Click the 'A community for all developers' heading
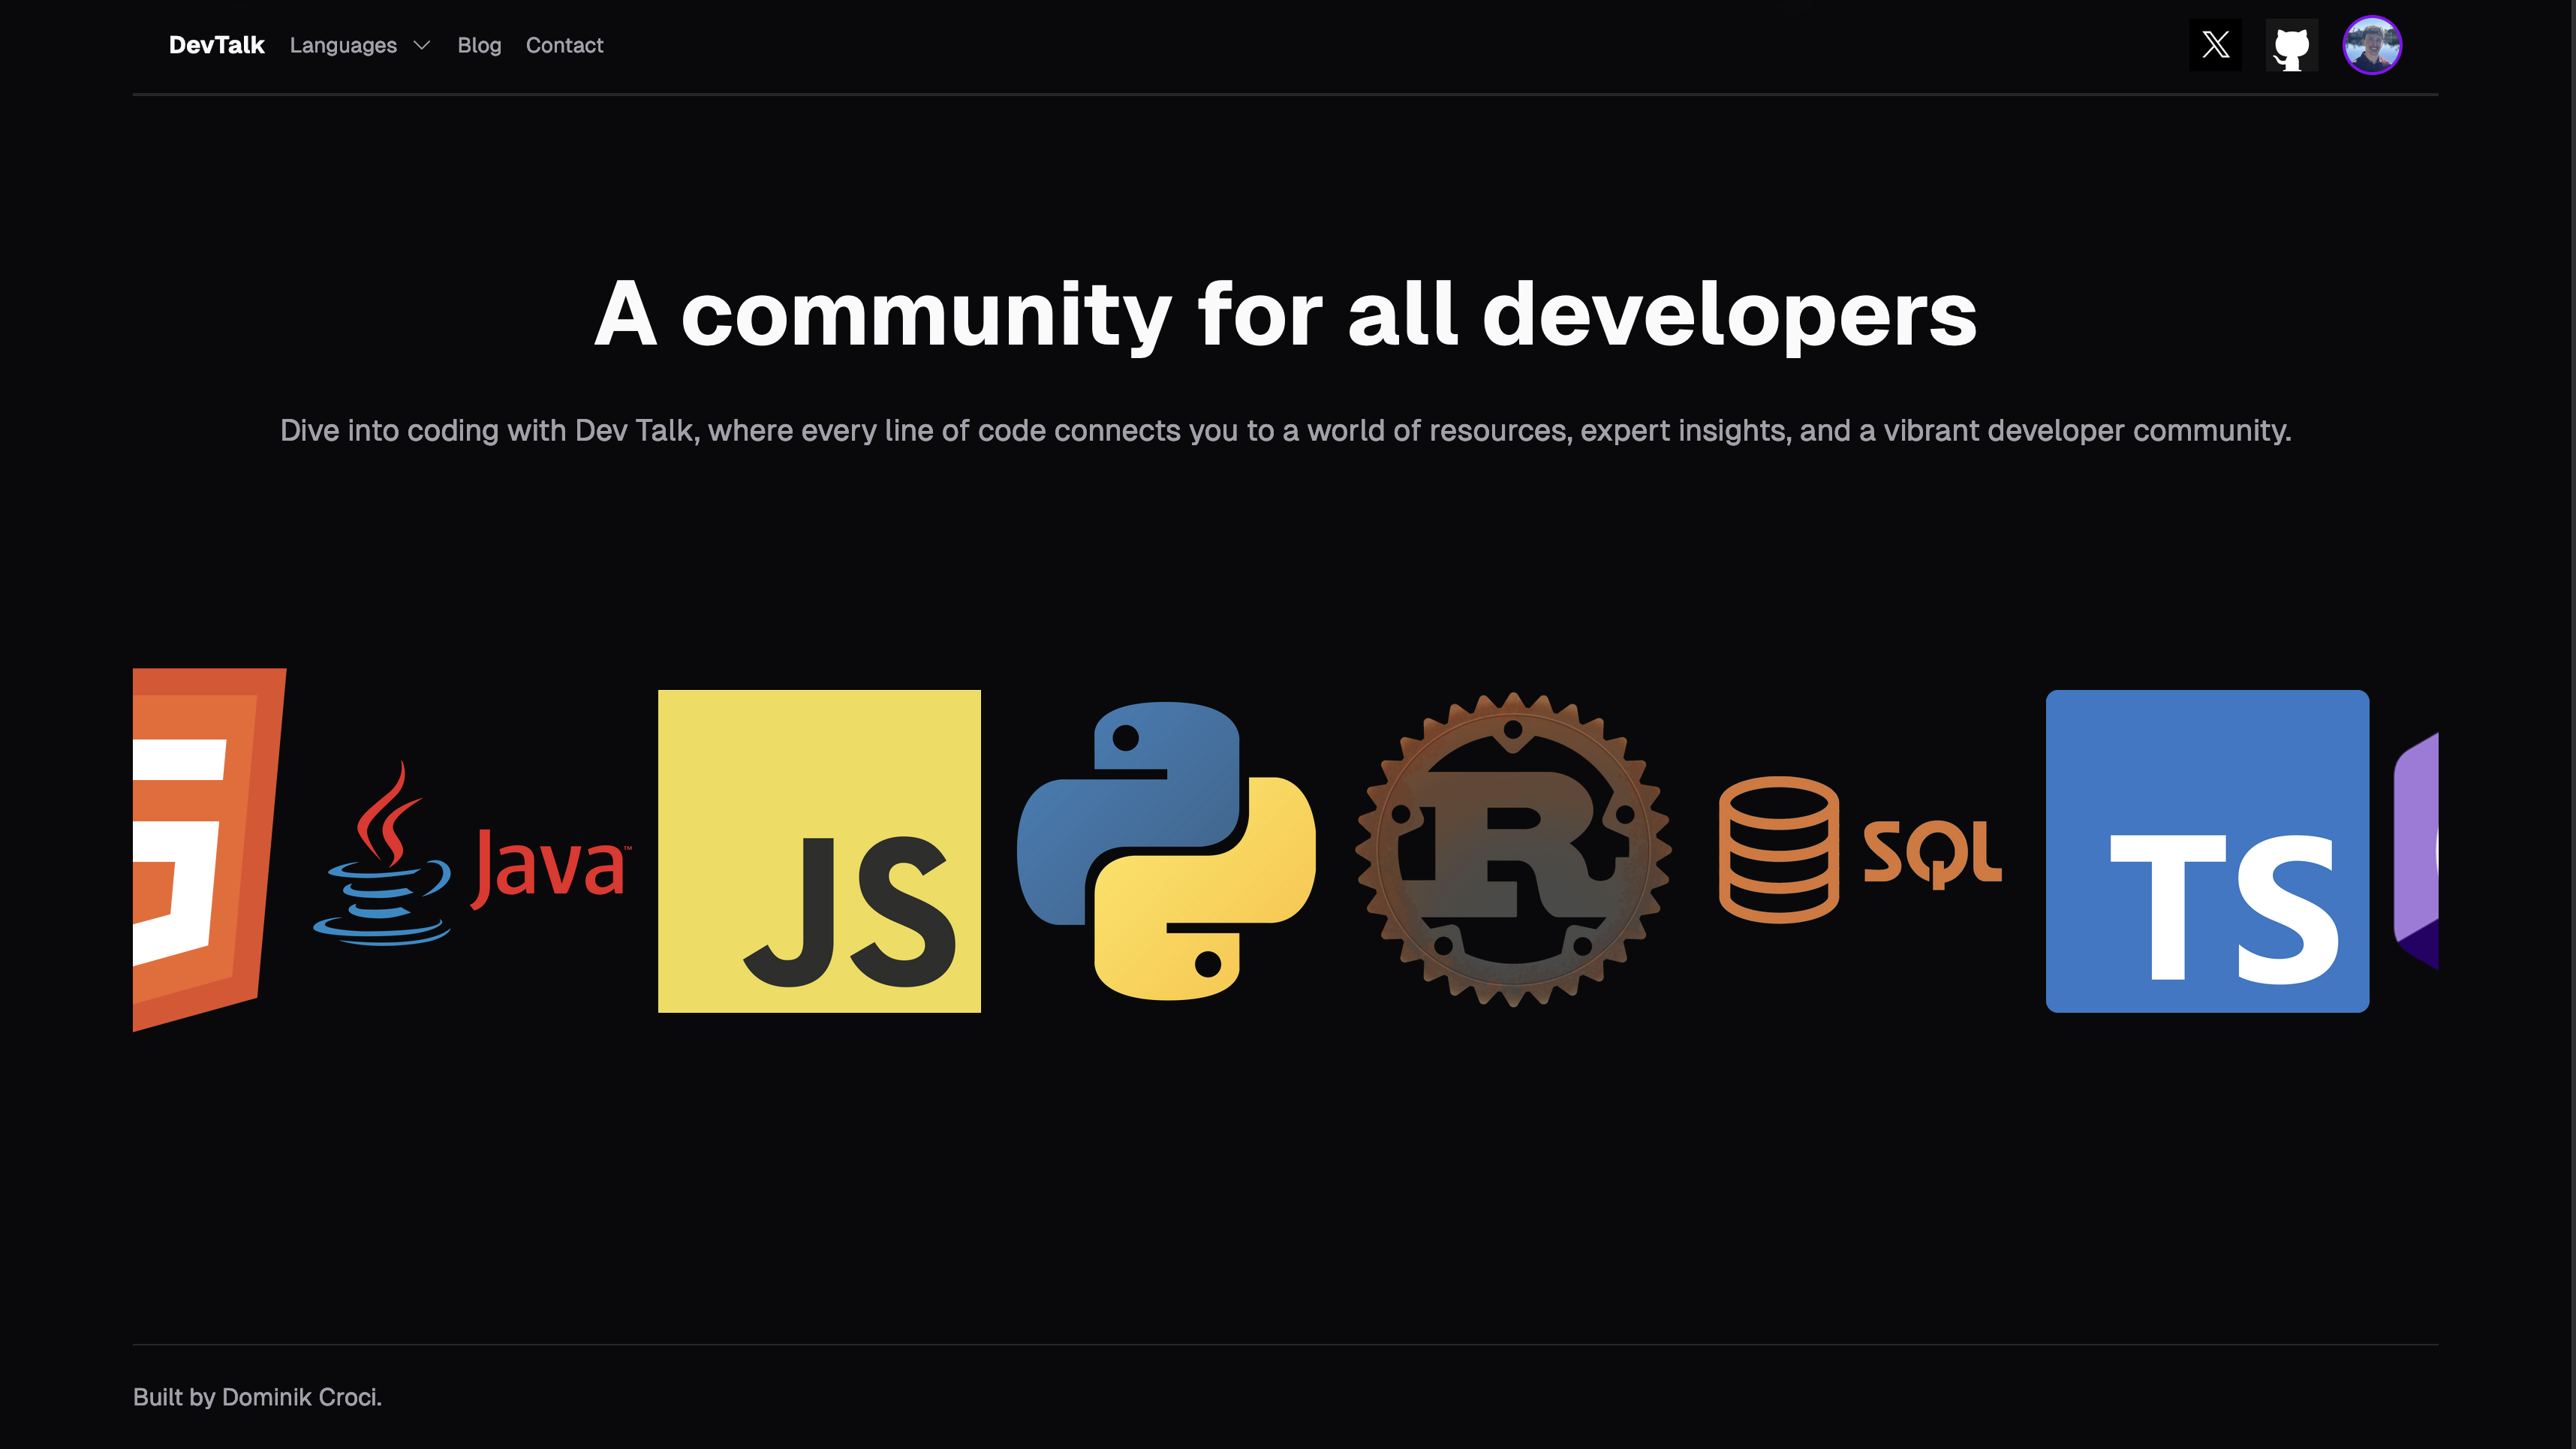The width and height of the screenshot is (2576, 1449). (x=1285, y=315)
